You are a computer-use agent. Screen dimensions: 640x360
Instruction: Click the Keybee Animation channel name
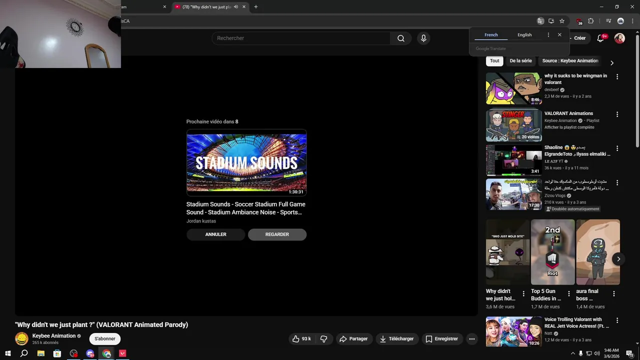[54, 336]
